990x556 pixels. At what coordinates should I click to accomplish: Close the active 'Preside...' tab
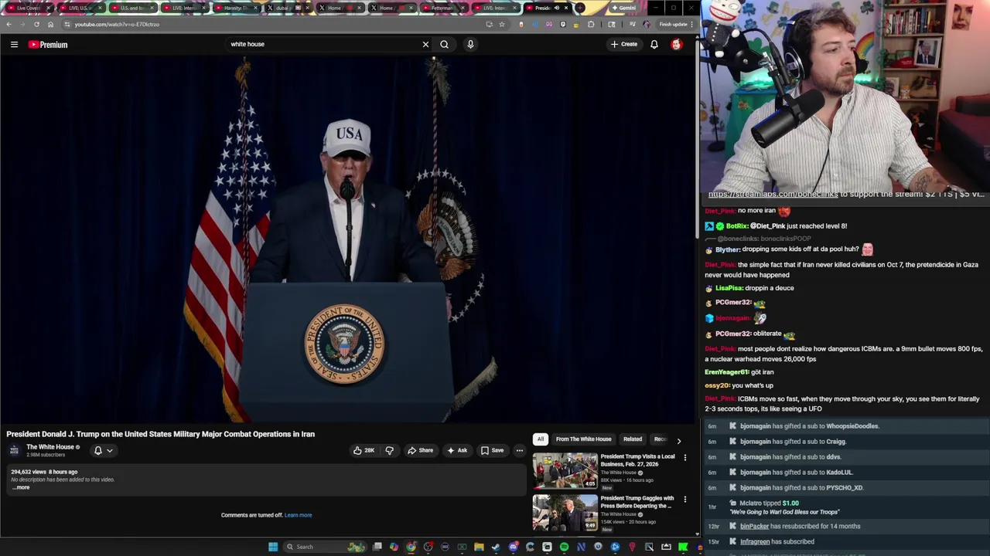tap(566, 8)
